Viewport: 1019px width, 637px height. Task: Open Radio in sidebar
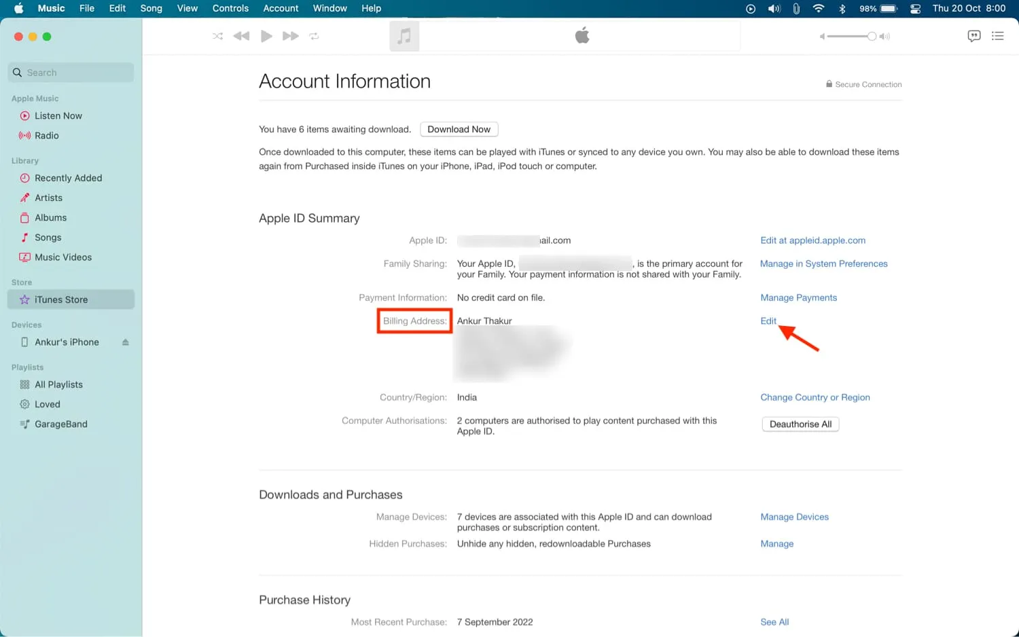coord(71,136)
